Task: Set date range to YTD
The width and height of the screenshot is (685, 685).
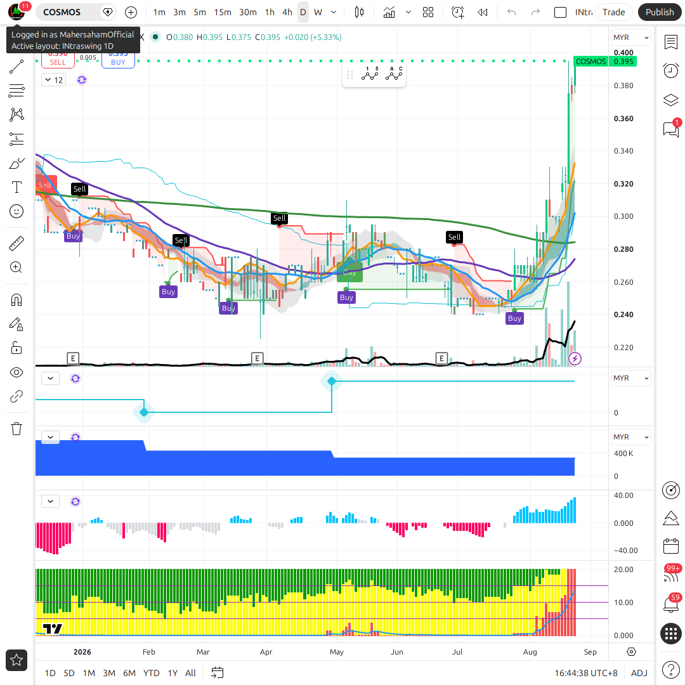Action: tap(151, 673)
